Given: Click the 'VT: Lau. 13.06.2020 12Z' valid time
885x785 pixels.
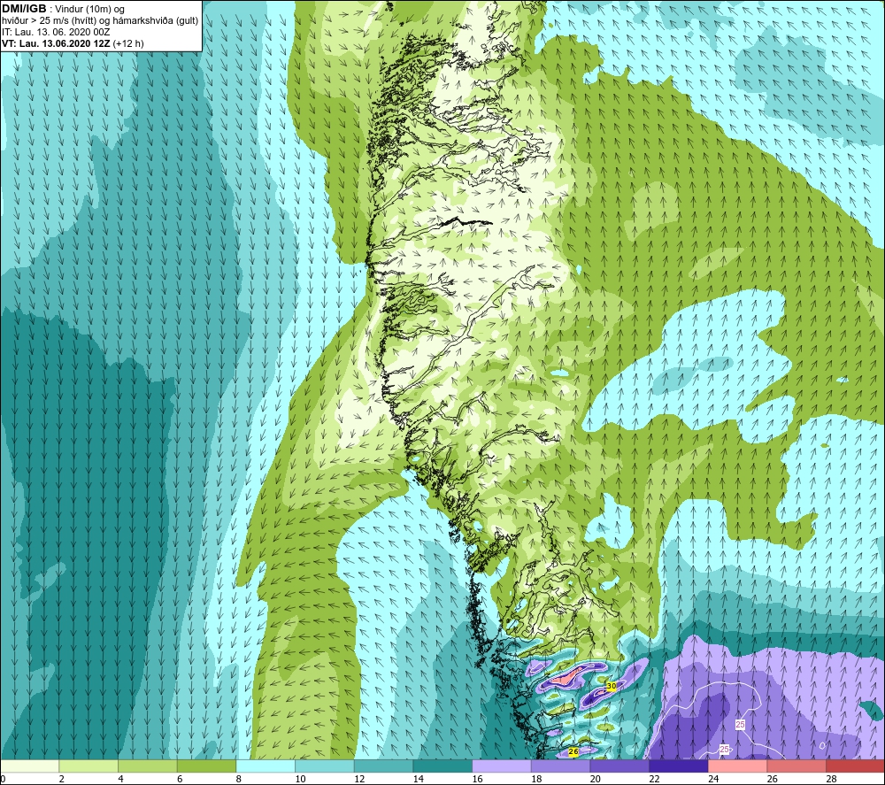Looking at the screenshot, I should point(57,43).
